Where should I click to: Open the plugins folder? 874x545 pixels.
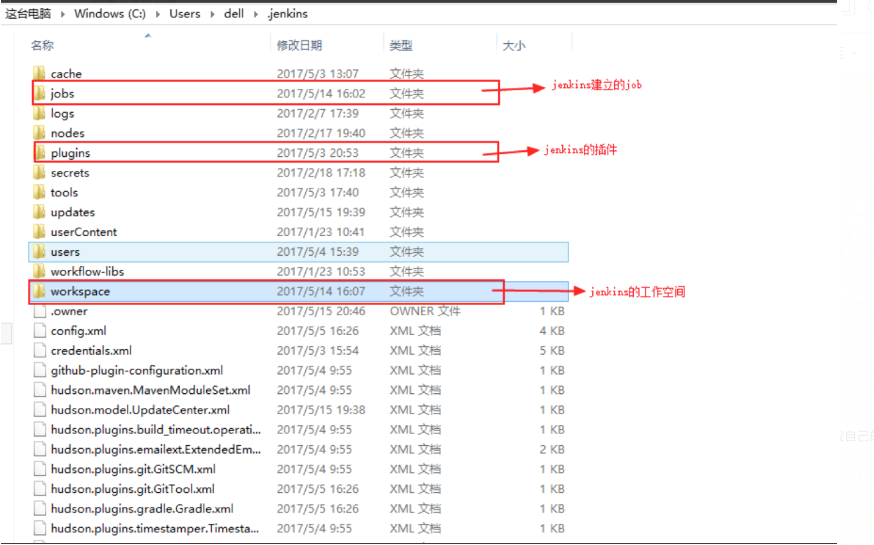pos(70,153)
